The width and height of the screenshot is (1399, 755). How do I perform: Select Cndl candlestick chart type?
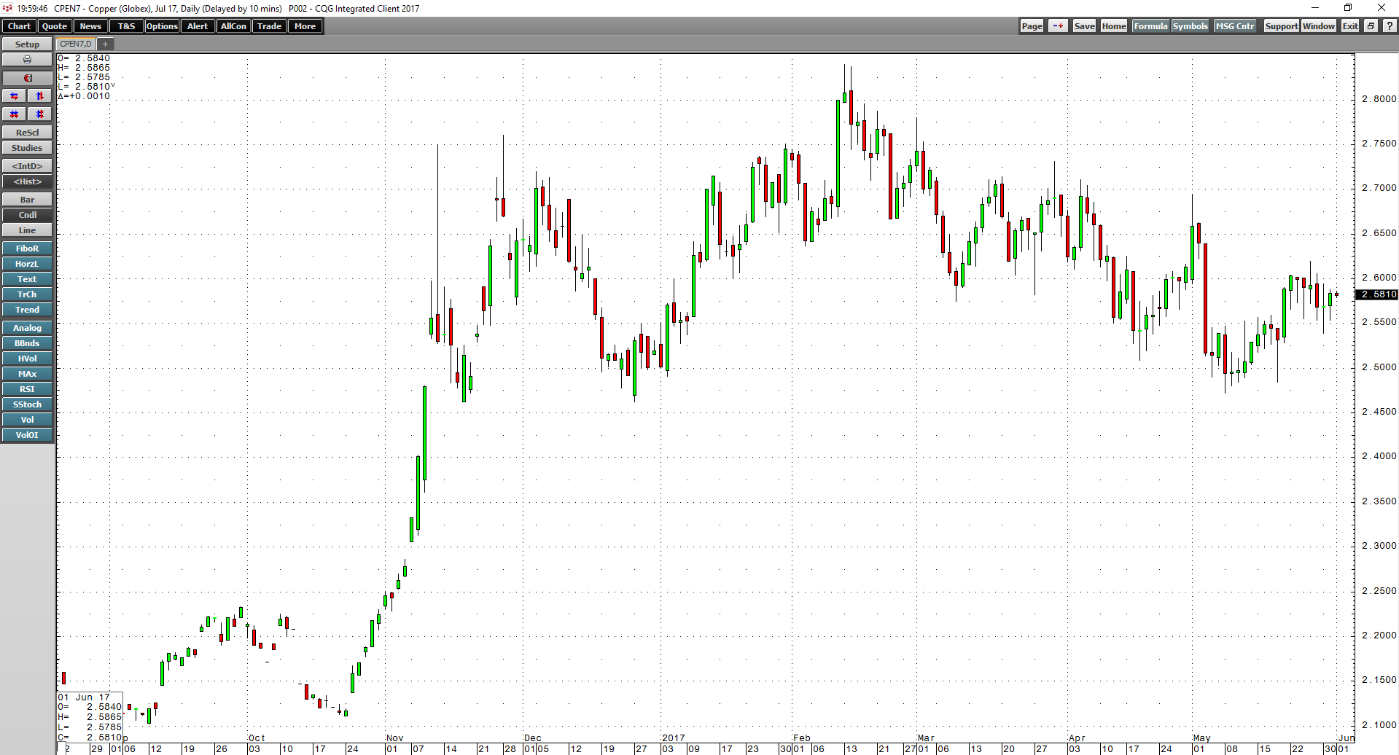27,215
